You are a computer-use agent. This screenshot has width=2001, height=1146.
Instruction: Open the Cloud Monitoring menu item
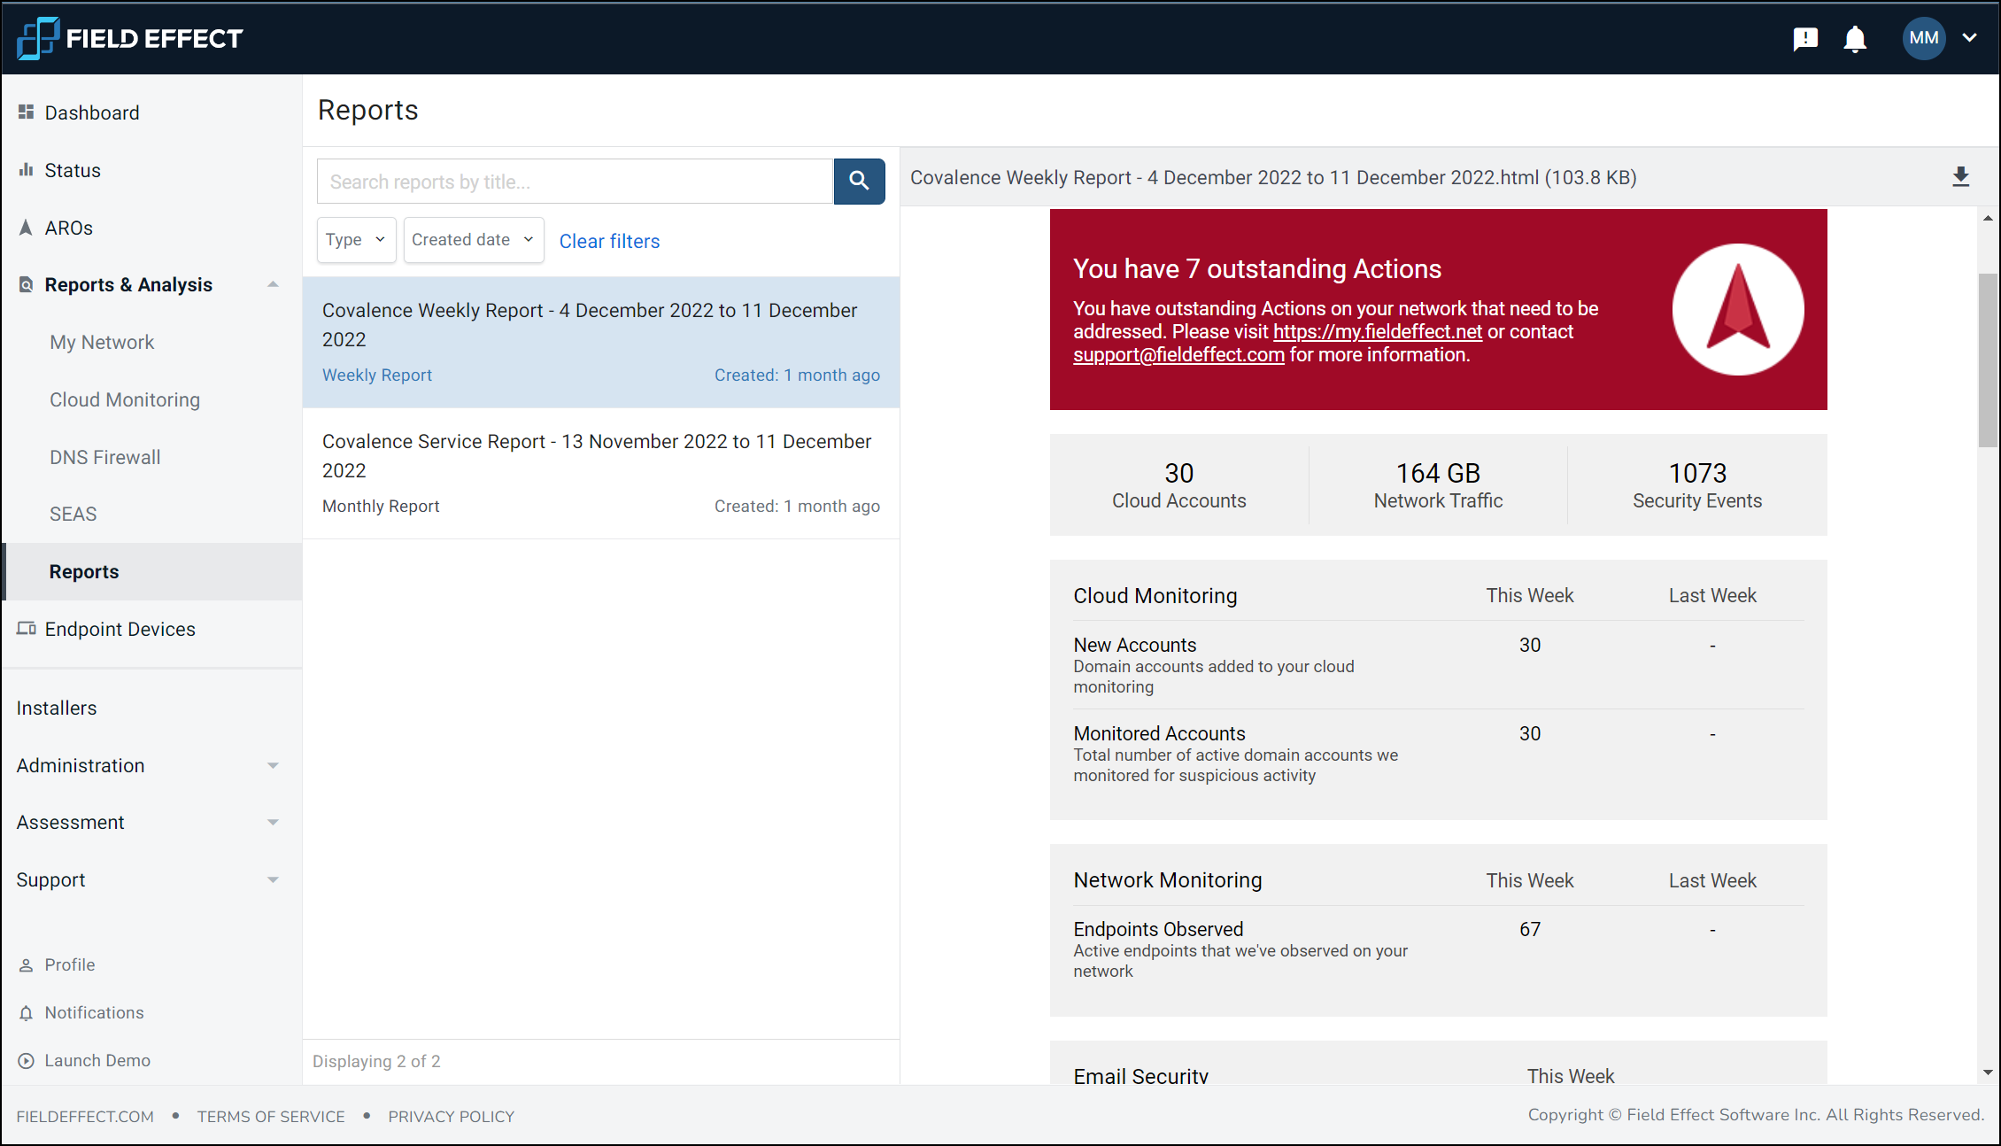[x=125, y=399]
